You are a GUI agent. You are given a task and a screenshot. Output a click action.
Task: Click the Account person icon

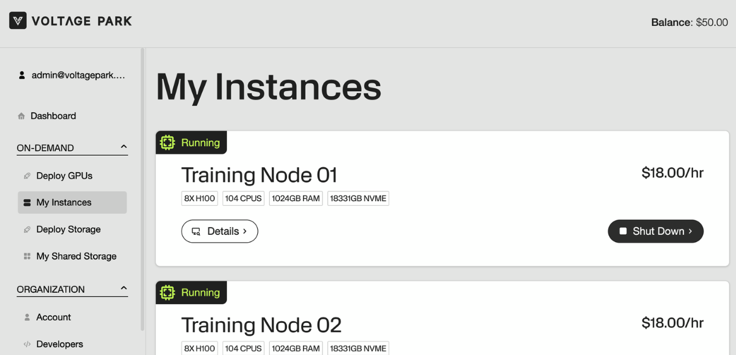(x=27, y=317)
